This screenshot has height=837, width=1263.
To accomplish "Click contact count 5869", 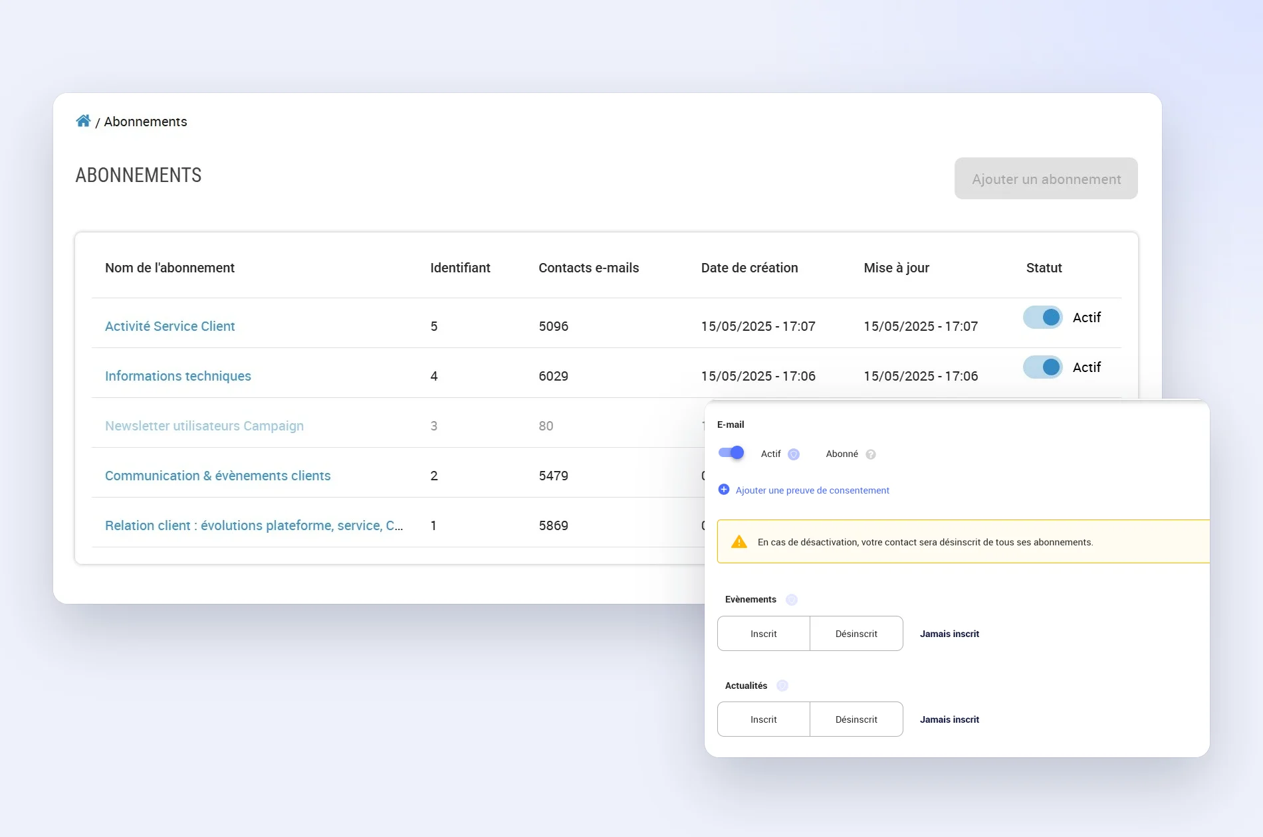I will pyautogui.click(x=553, y=525).
